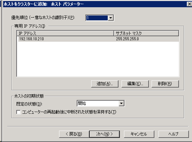Click the 編集(E)... button
This screenshot has height=142, width=192.
(x=135, y=84)
